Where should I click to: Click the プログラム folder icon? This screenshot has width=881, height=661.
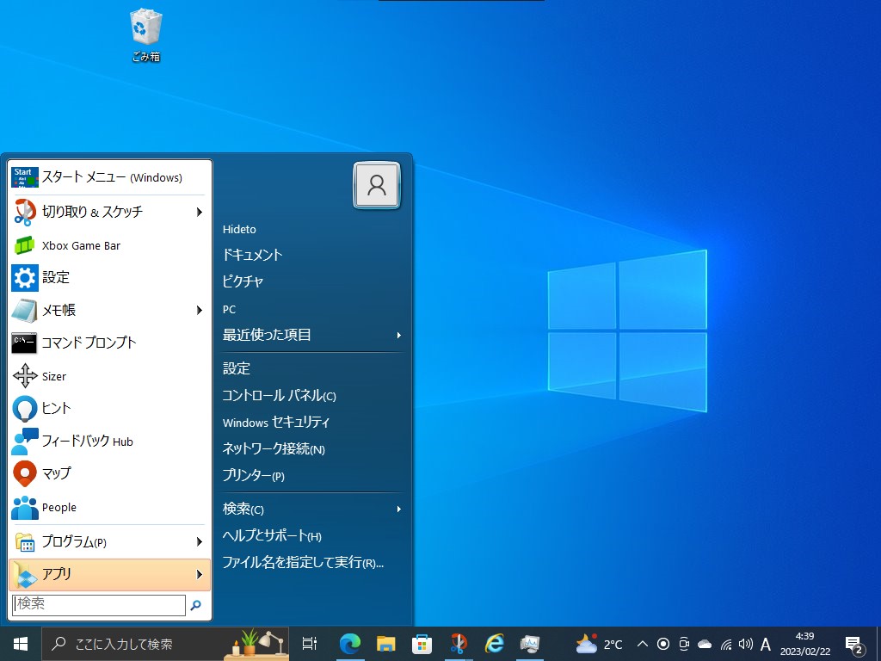pyautogui.click(x=25, y=542)
